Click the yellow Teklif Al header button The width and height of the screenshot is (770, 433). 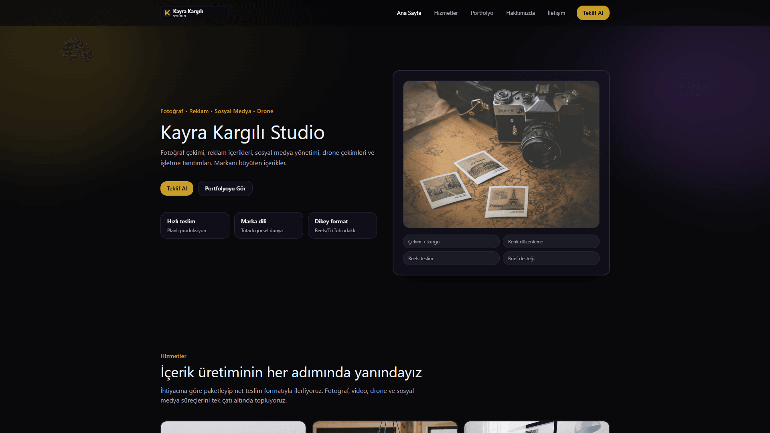pyautogui.click(x=593, y=13)
